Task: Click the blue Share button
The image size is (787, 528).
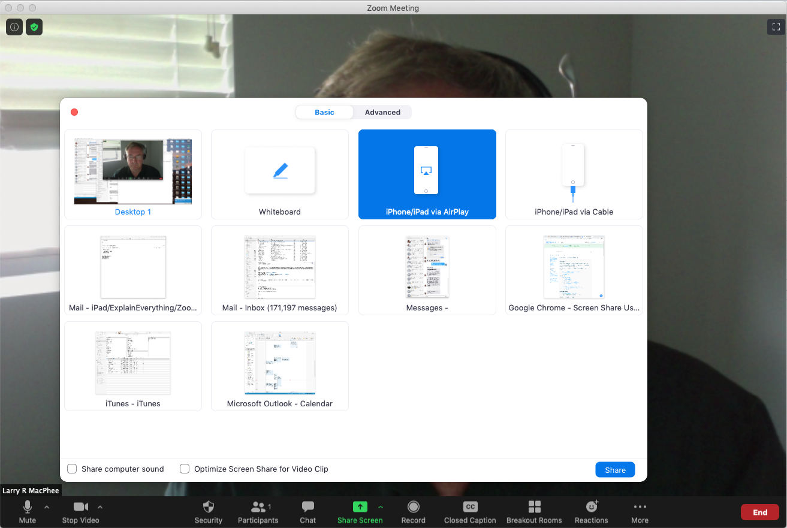Action: tap(615, 470)
